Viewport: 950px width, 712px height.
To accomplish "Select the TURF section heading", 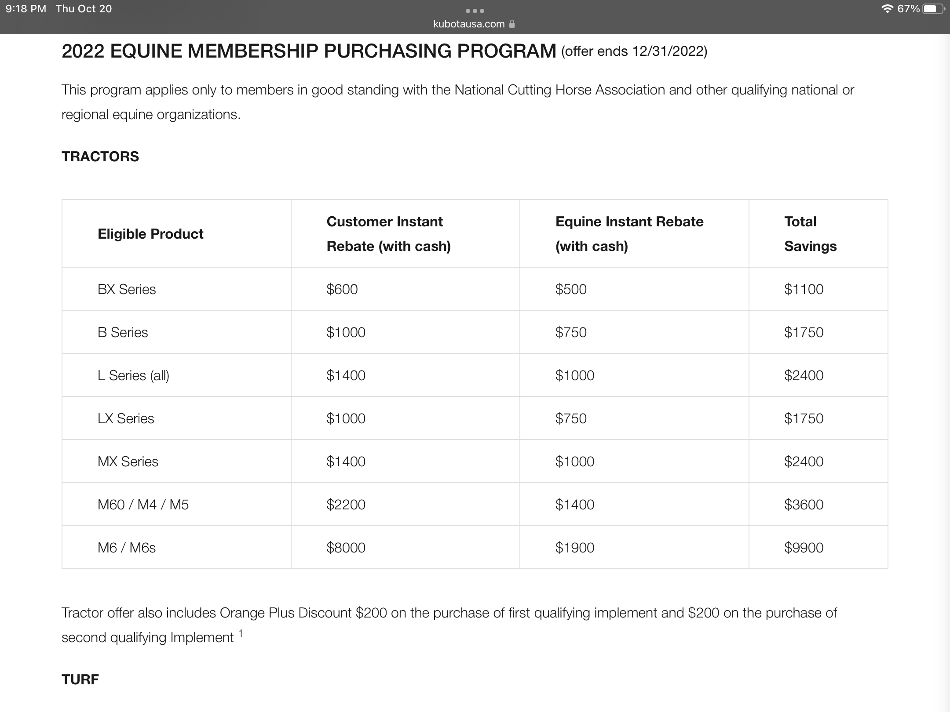I will click(80, 679).
